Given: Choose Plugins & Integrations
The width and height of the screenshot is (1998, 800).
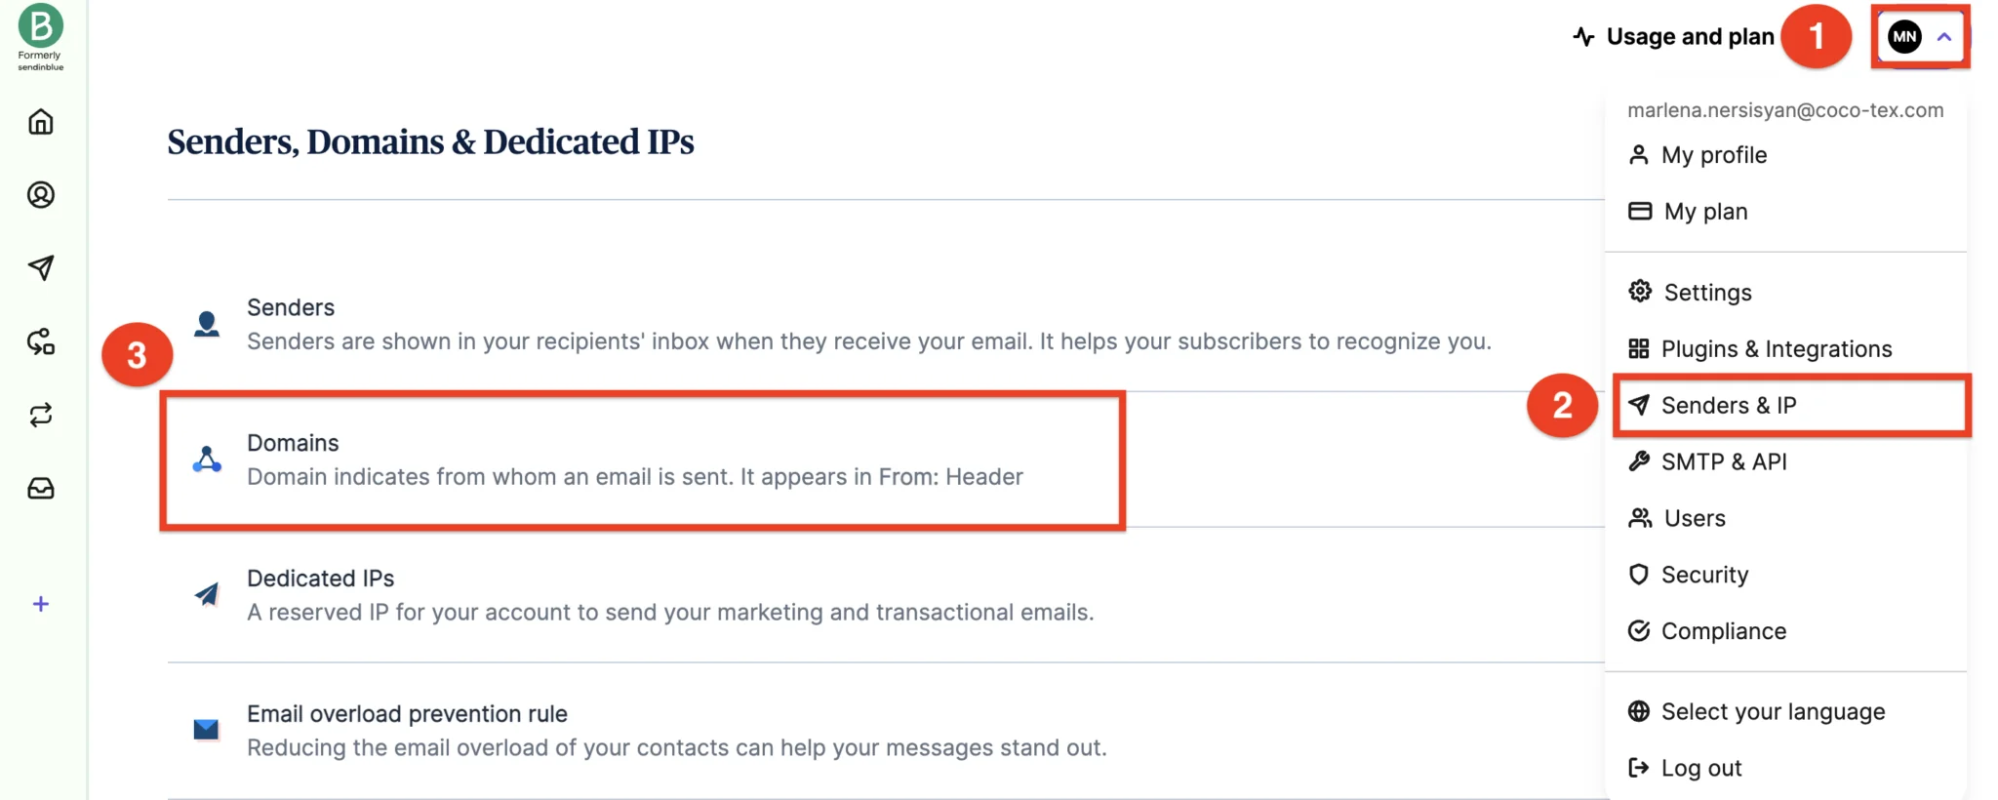Looking at the screenshot, I should 1760,349.
